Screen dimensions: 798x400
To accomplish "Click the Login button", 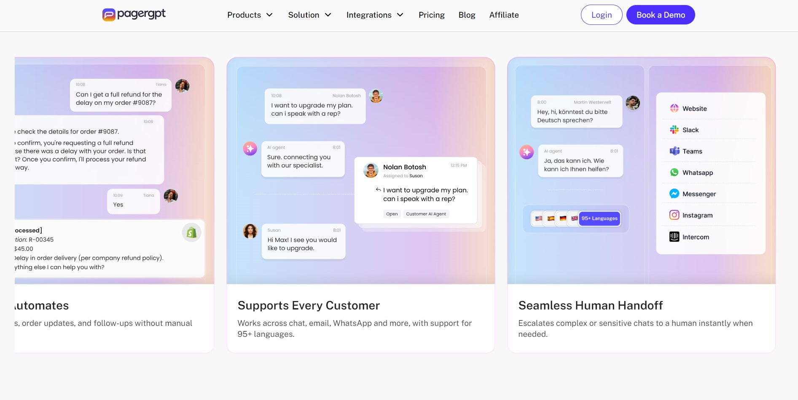I will tap(601, 15).
